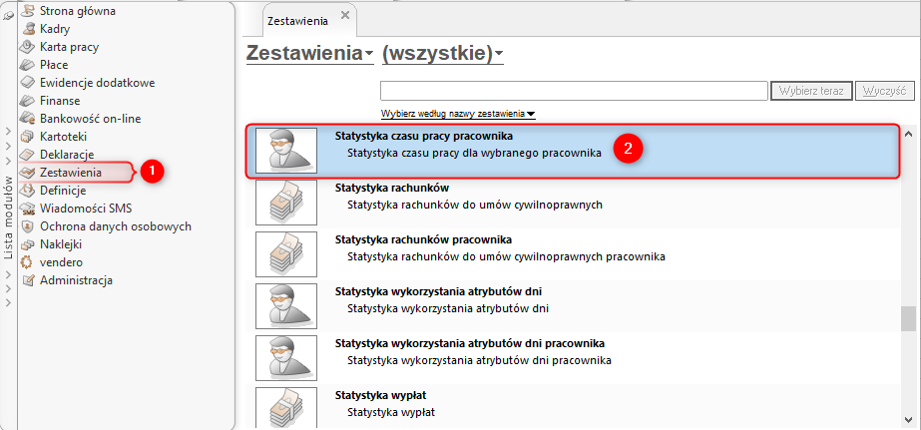The width and height of the screenshot is (921, 430).
Task: Click the list scrollbar down arrow
Action: coord(909,418)
